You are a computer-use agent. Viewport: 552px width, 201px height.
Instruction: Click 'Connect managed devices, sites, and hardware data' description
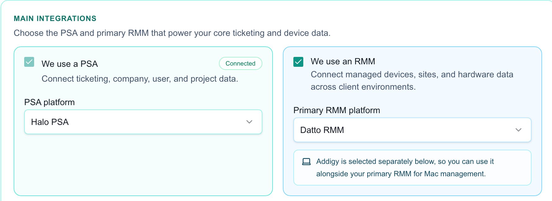(412, 81)
